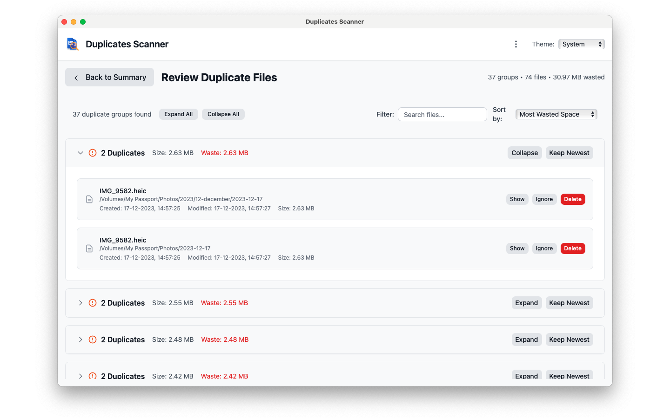
Task: Click the 'Waste: 2.55 MB' text
Action: click(x=224, y=303)
